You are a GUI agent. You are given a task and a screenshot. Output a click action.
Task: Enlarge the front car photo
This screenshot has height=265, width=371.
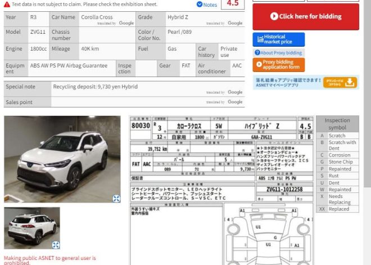pyautogui.click(x=116, y=198)
